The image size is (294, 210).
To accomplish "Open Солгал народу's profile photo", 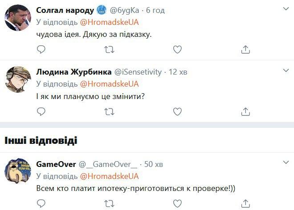I will coord(17,18).
